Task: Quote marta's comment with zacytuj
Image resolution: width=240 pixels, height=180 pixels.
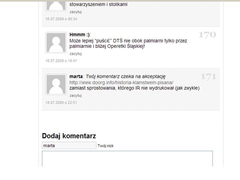Action: [x=75, y=95]
